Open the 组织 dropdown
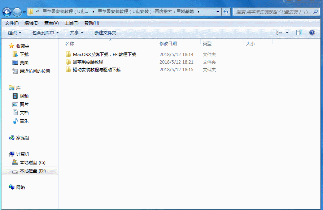 tap(14, 33)
